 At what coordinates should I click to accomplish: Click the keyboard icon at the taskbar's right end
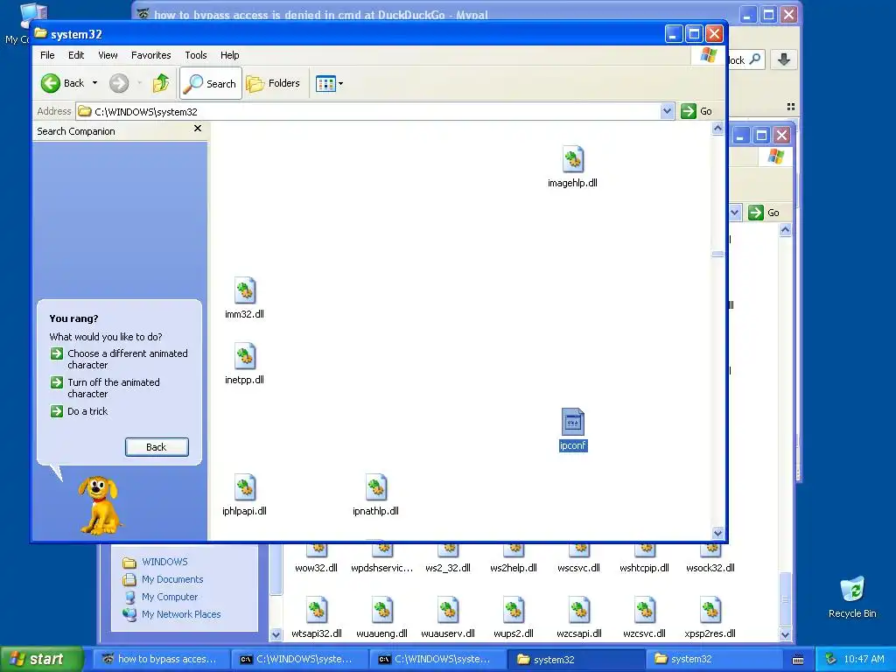click(x=798, y=660)
